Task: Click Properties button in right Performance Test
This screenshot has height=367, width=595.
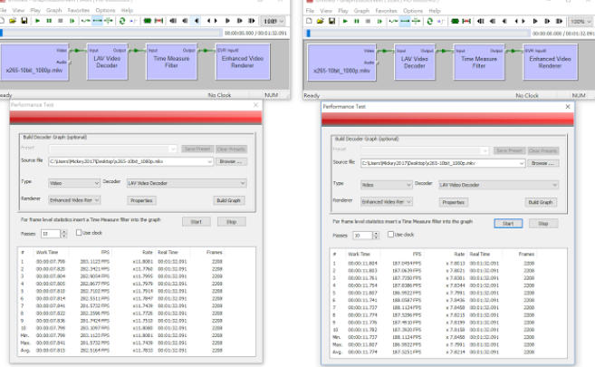Action: (x=453, y=202)
